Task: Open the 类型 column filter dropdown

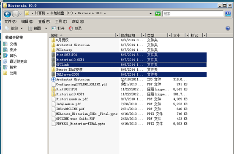Action: point(170,35)
